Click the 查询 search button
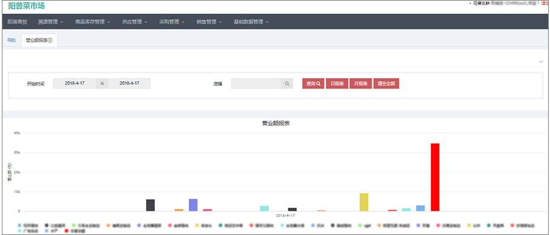This screenshot has width=550, height=235. coord(313,84)
